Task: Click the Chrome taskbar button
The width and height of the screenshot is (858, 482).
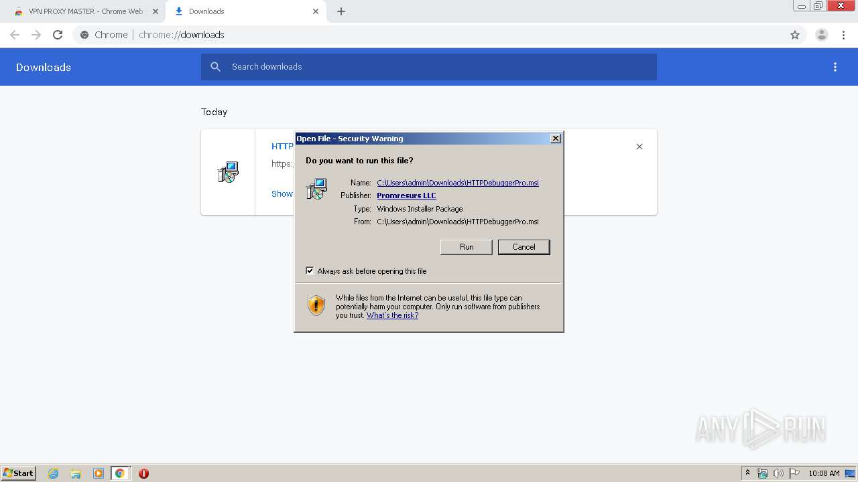Action: point(120,473)
